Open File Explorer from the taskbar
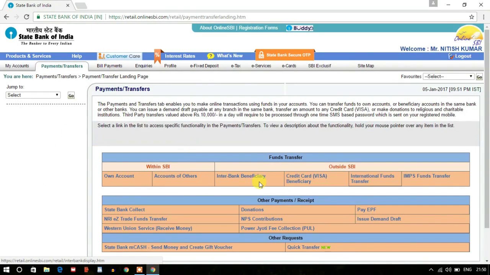Viewport: 490px width, 275px height. 46,270
